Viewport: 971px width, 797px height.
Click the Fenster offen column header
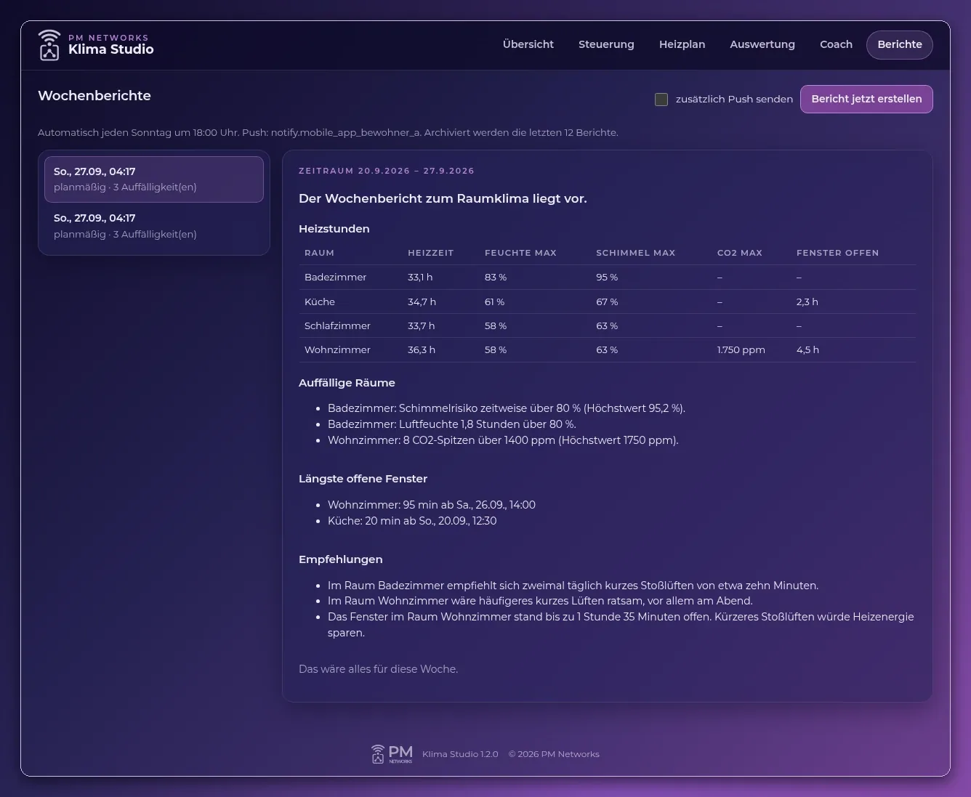point(837,253)
